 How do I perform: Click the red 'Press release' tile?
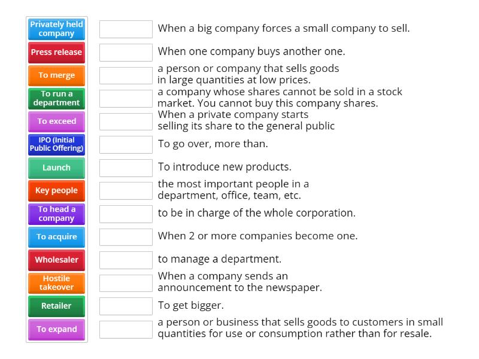click(57, 52)
